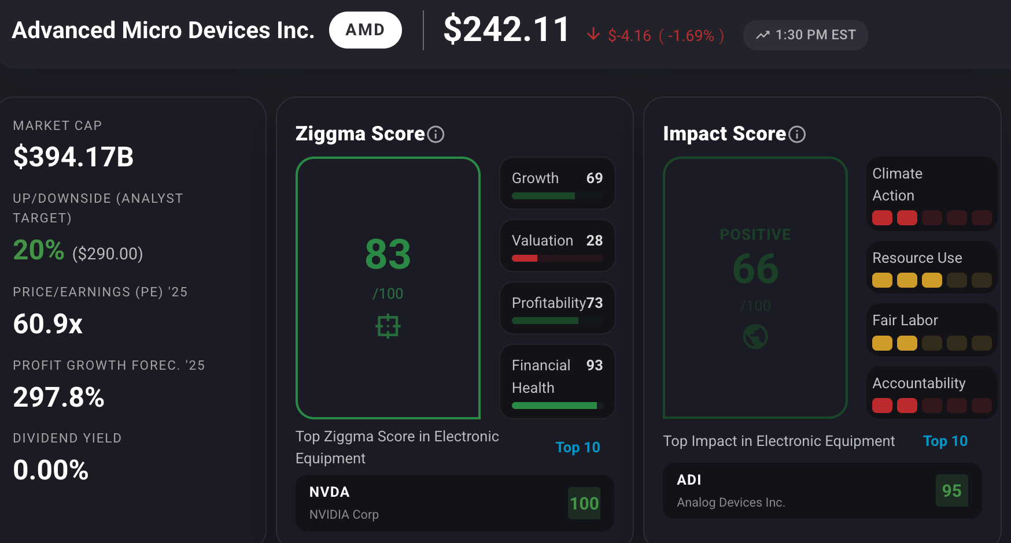This screenshot has height=543, width=1011.
Task: Click the Profitability score bar
Action: coord(557,321)
